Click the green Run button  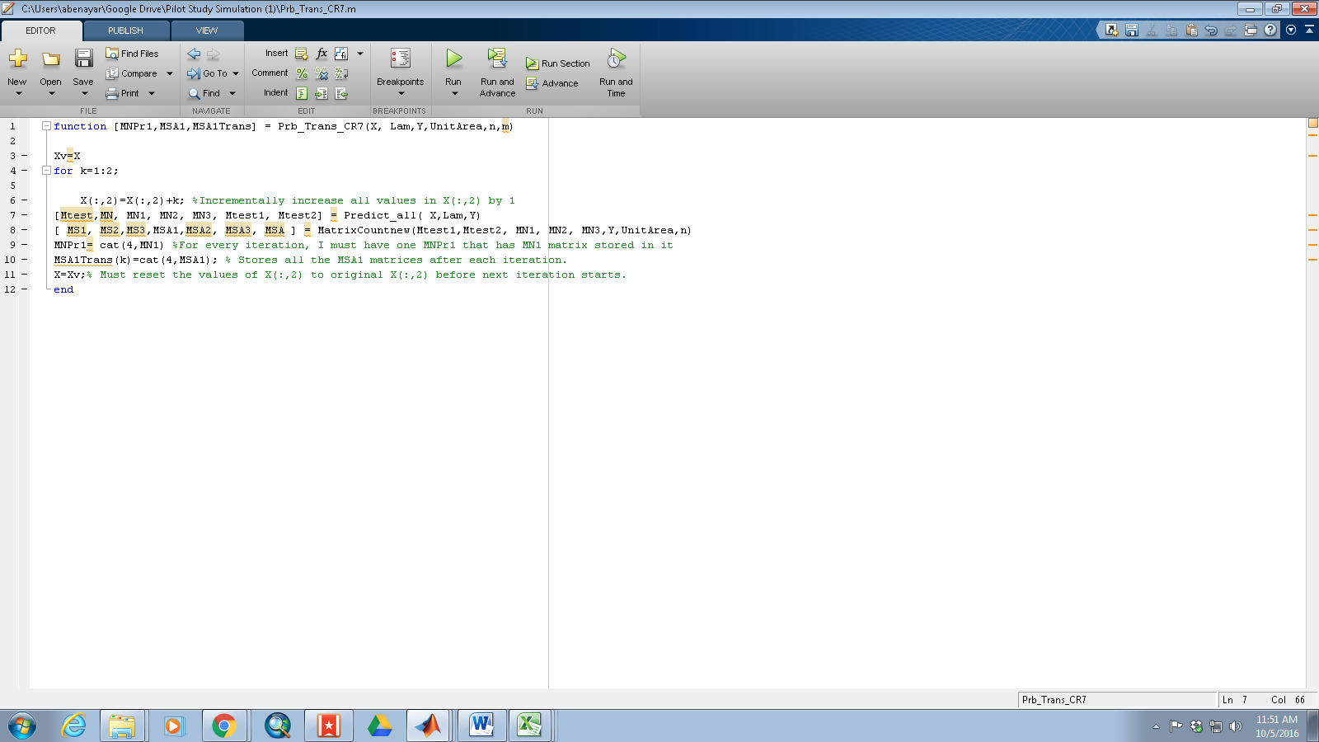(453, 59)
